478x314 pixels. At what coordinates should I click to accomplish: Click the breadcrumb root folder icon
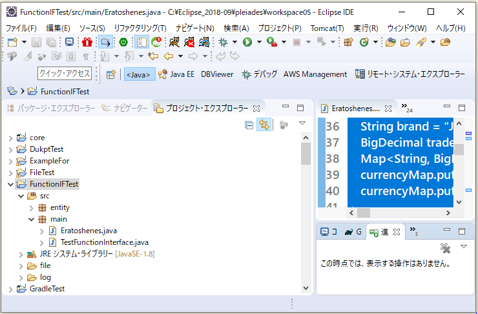tap(12, 91)
